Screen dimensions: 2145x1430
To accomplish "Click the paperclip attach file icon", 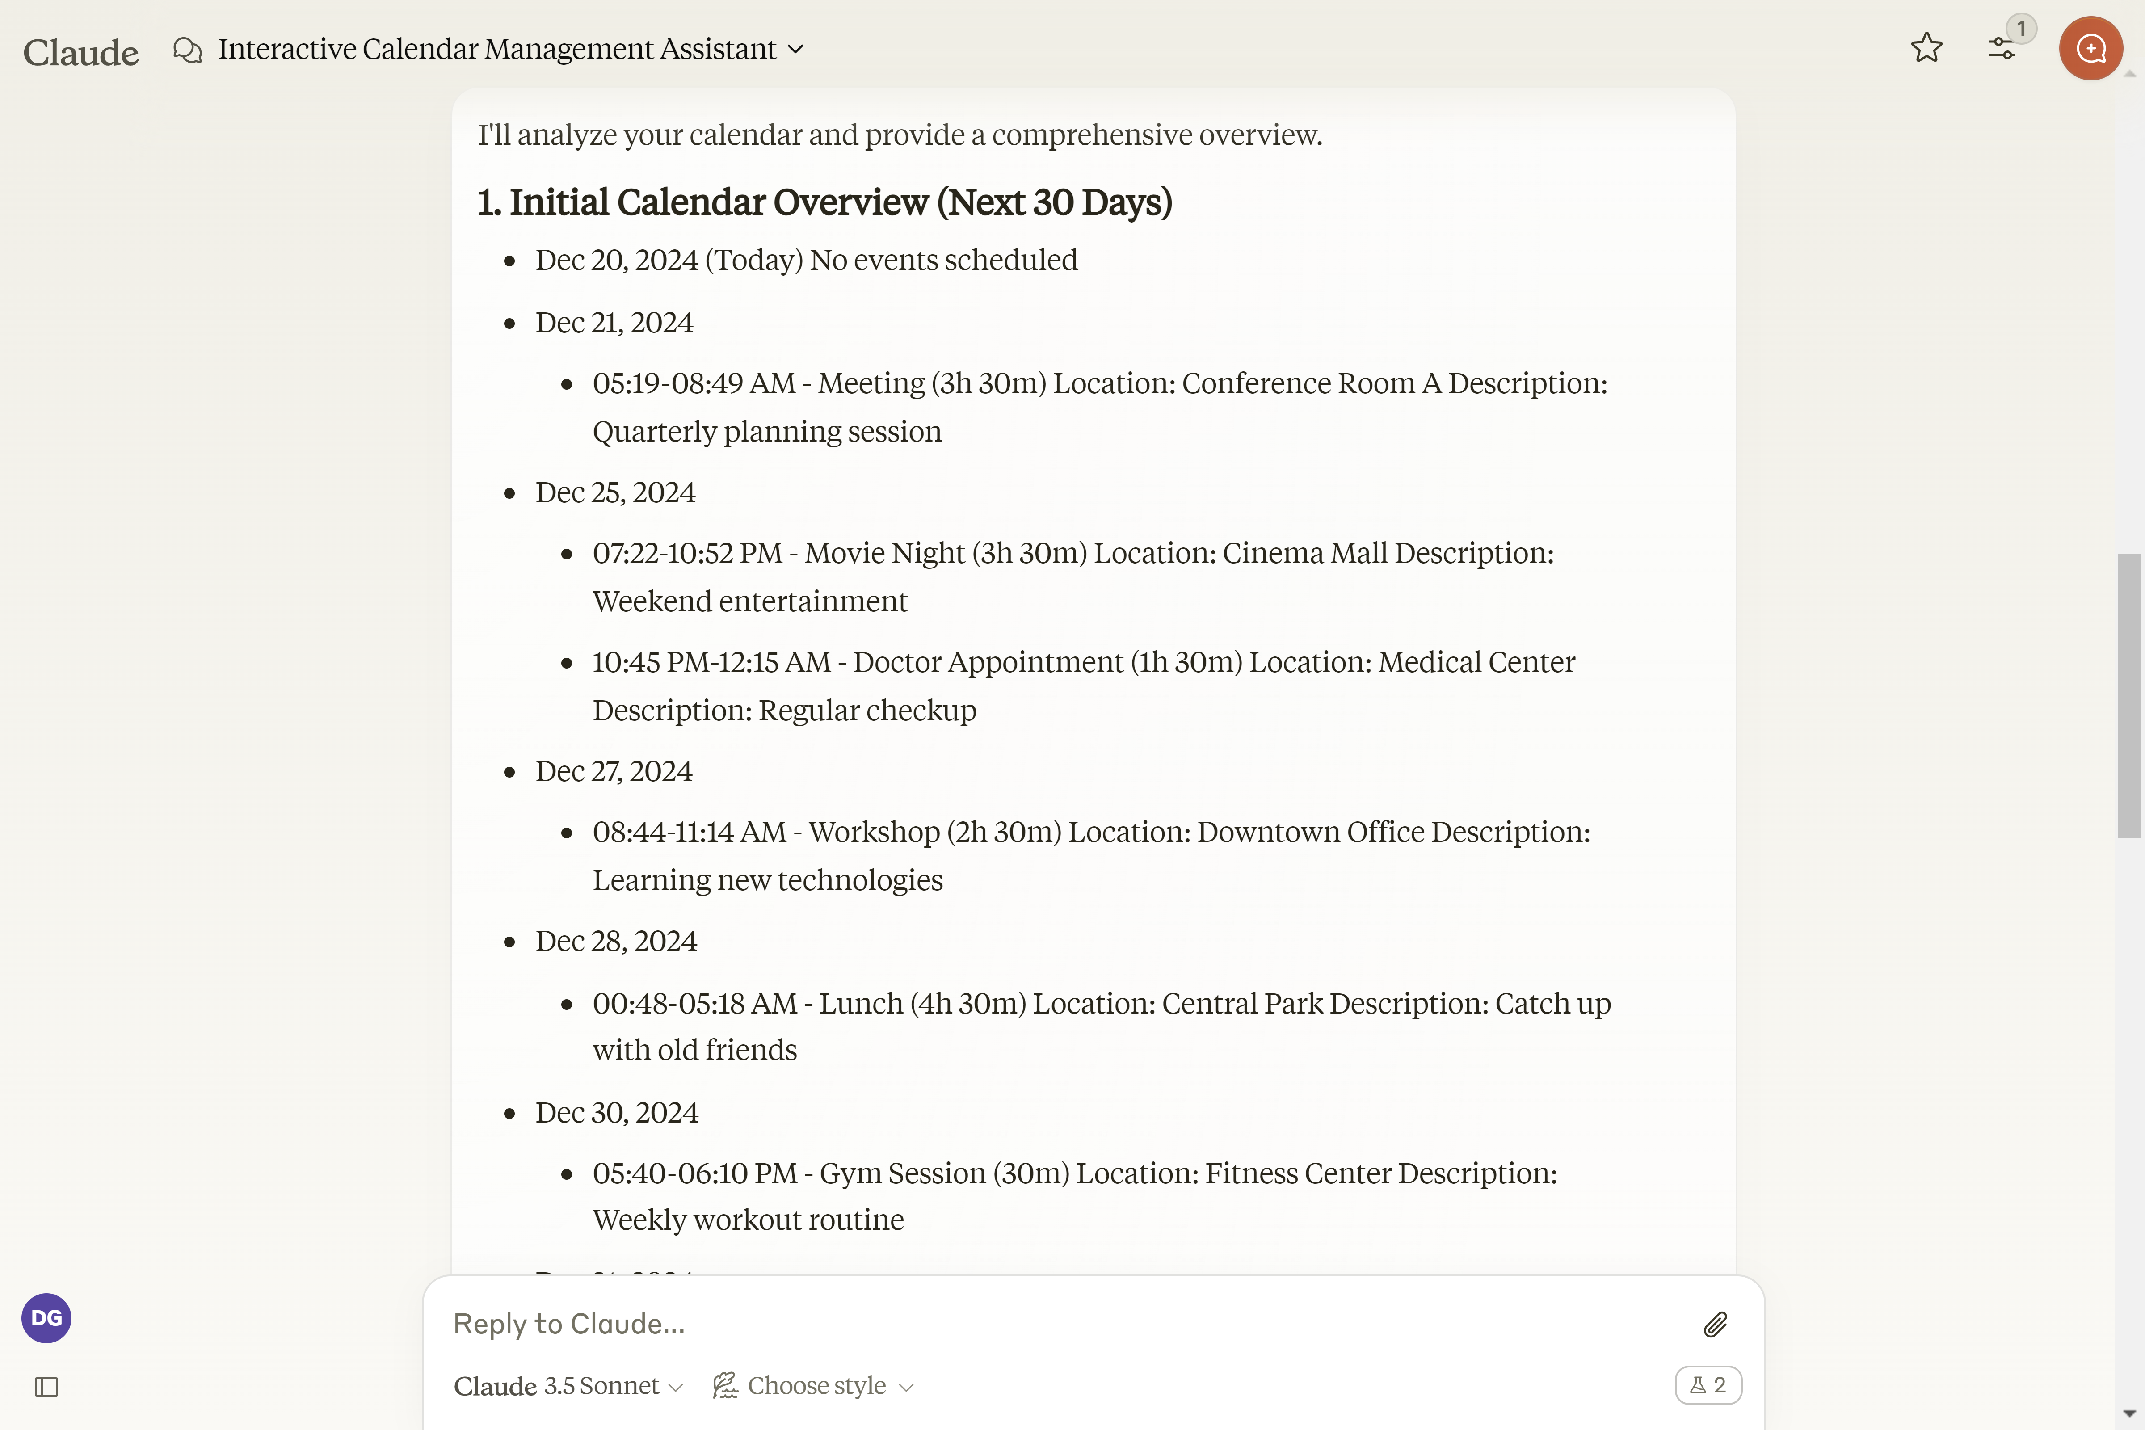I will point(1715,1324).
